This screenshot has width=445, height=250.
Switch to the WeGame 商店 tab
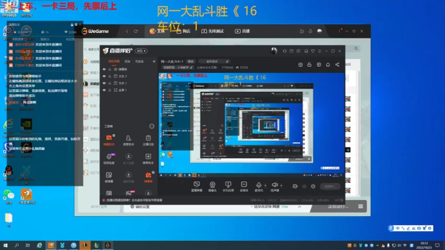(184, 31)
